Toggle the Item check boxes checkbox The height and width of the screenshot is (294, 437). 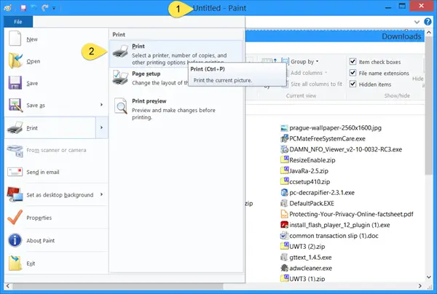[353, 62]
